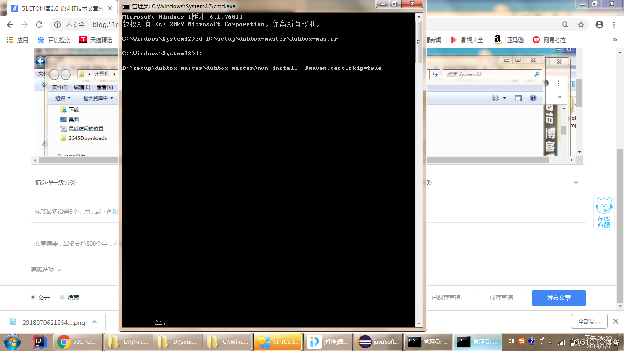The width and height of the screenshot is (624, 351).
Task: Open the 请选择一级分类 category dropdown
Action: pyautogui.click(x=74, y=183)
